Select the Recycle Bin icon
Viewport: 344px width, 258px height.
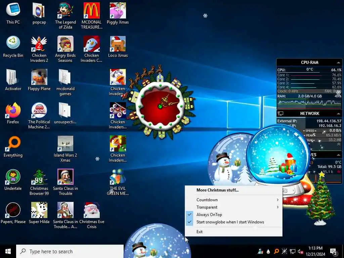pos(13,46)
